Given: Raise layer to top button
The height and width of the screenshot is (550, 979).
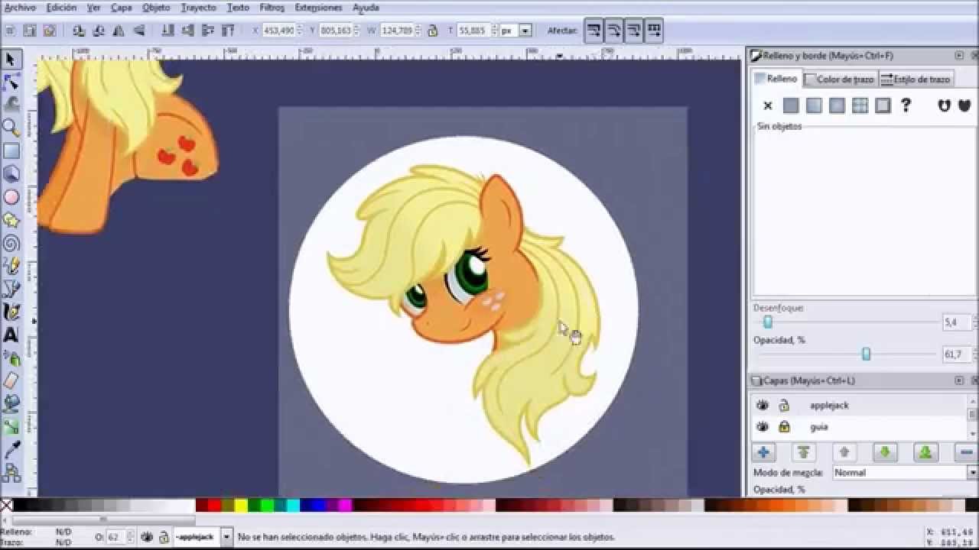Looking at the screenshot, I should click(x=803, y=453).
